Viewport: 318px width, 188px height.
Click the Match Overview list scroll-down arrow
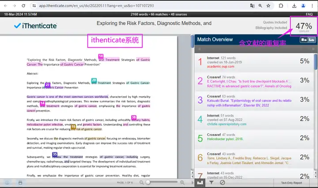point(315,177)
